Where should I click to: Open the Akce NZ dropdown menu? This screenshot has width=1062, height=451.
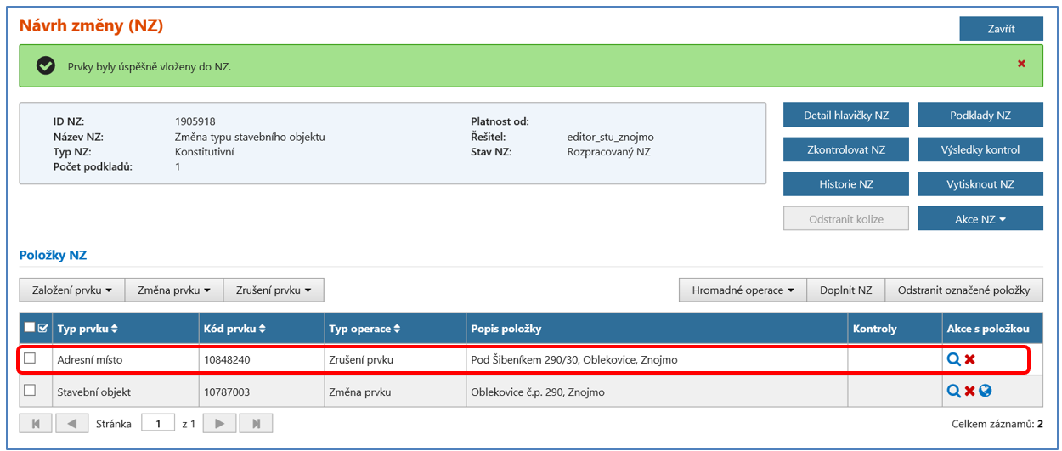[980, 219]
